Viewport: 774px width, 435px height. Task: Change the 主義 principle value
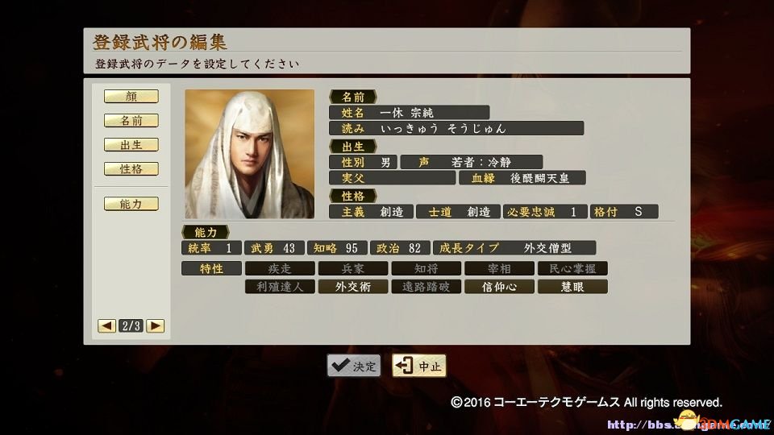(371, 212)
